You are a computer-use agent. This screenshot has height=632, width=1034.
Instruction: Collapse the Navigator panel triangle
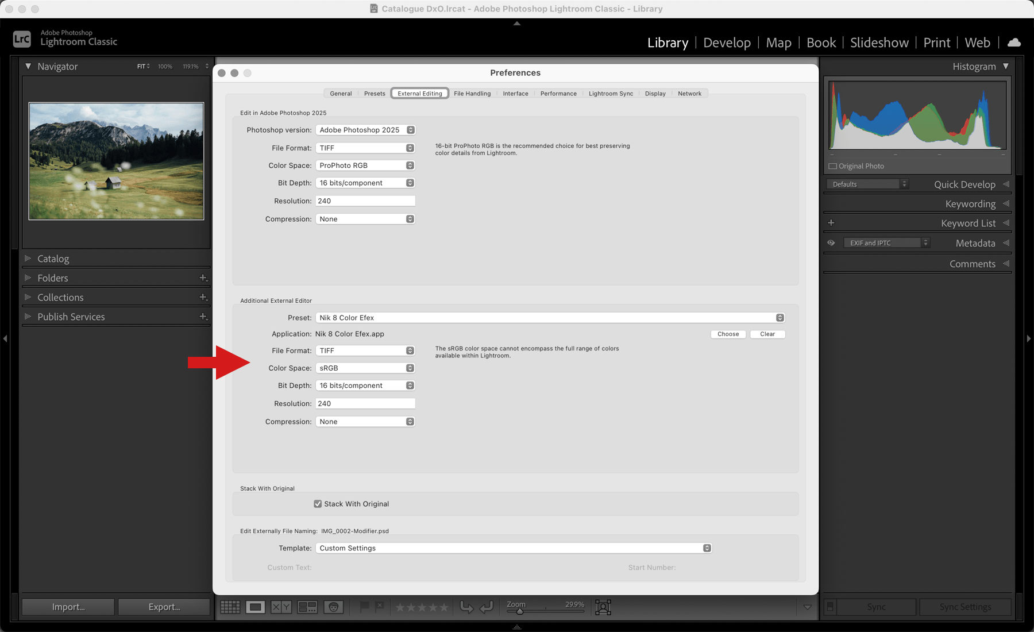(28, 66)
